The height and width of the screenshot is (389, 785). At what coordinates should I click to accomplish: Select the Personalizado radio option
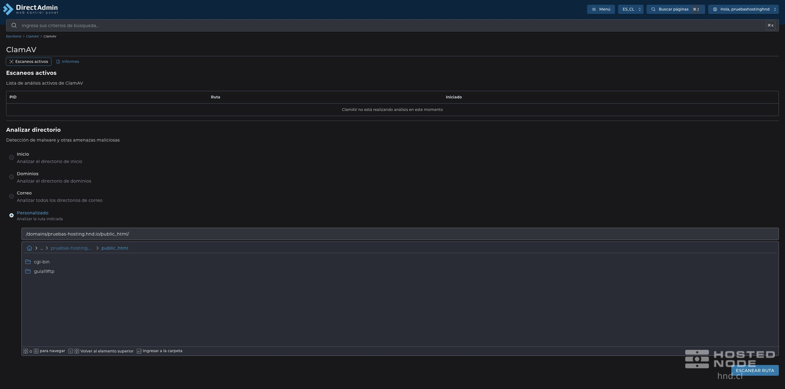11,215
